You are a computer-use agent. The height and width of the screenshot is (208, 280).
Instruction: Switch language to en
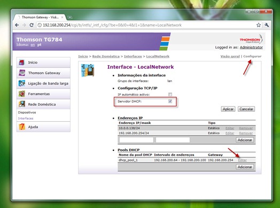[x=33, y=45]
